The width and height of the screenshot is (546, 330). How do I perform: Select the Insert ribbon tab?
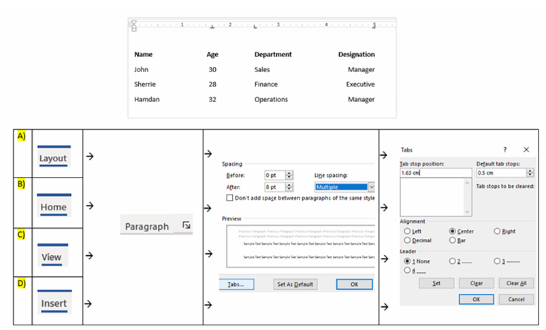(54, 303)
